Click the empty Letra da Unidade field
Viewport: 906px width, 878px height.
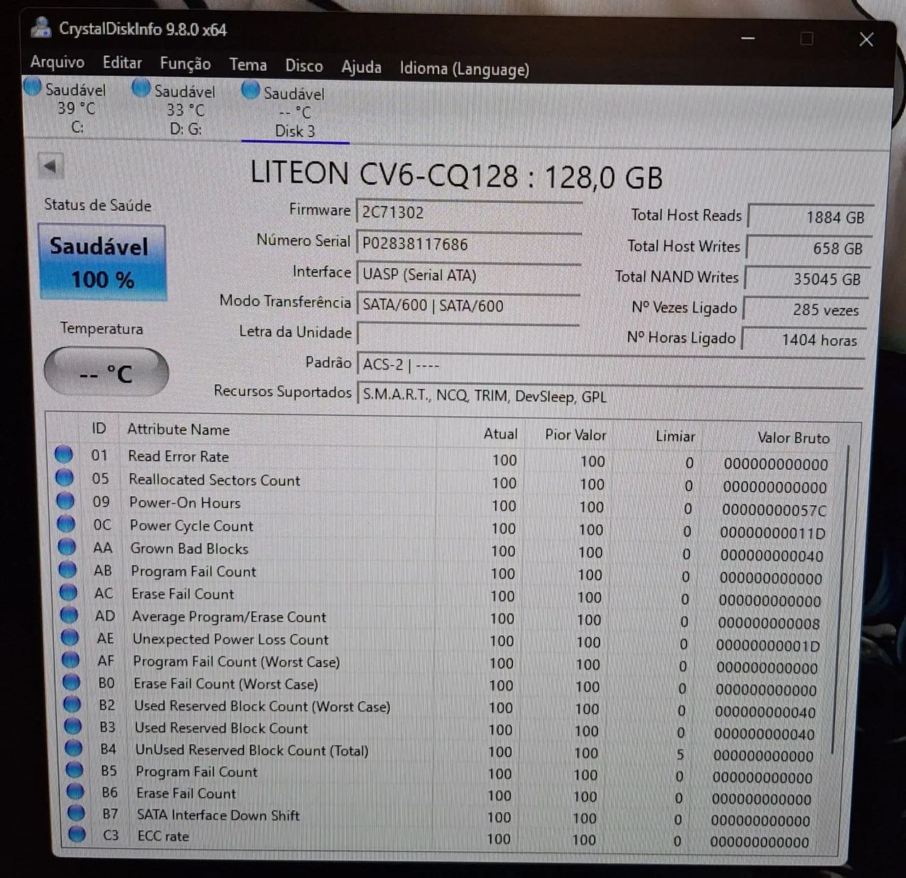[469, 334]
